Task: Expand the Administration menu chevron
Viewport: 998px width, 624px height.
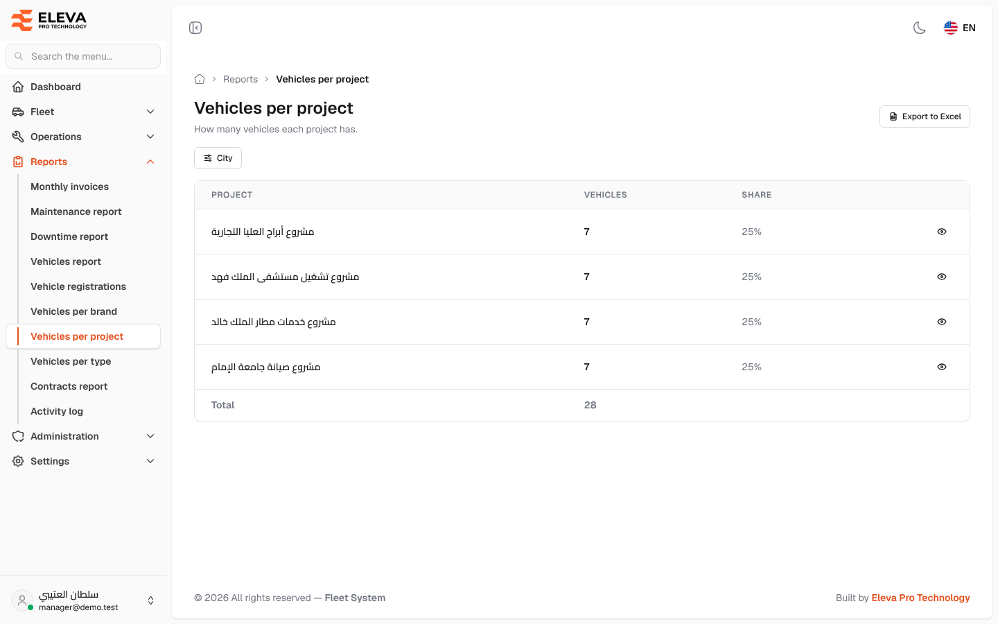Action: 150,436
